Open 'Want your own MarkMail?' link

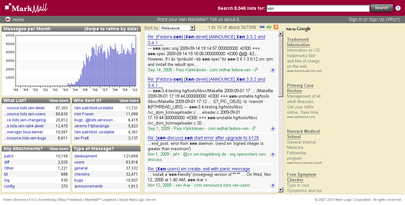(198, 20)
